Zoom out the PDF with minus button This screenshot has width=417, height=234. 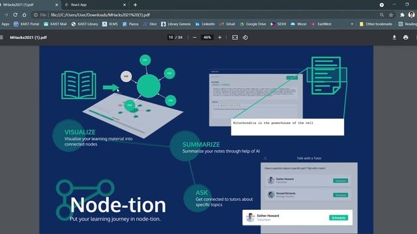point(194,38)
